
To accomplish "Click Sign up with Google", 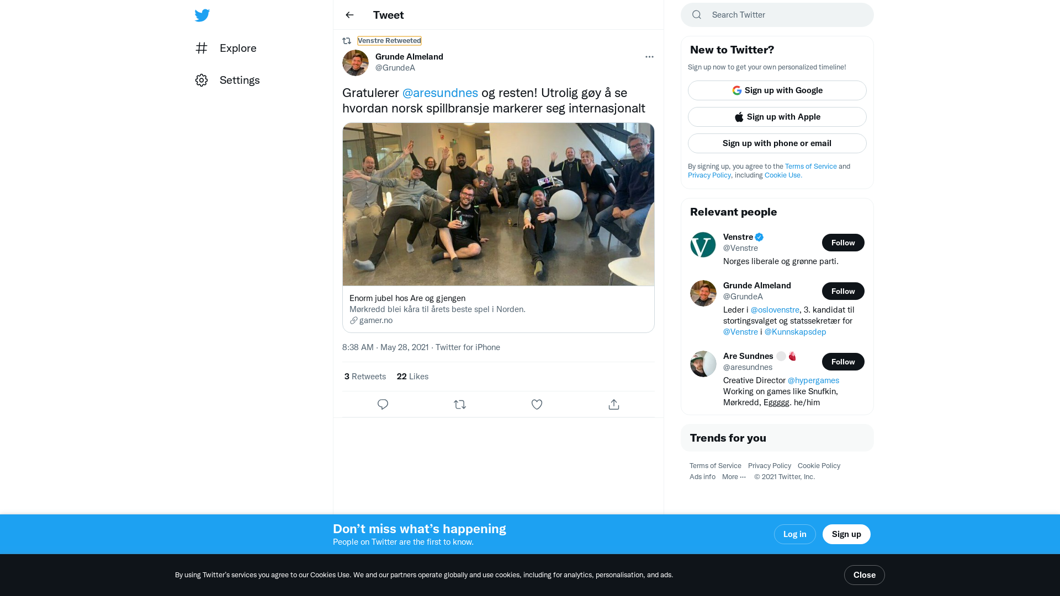I will tap(777, 90).
